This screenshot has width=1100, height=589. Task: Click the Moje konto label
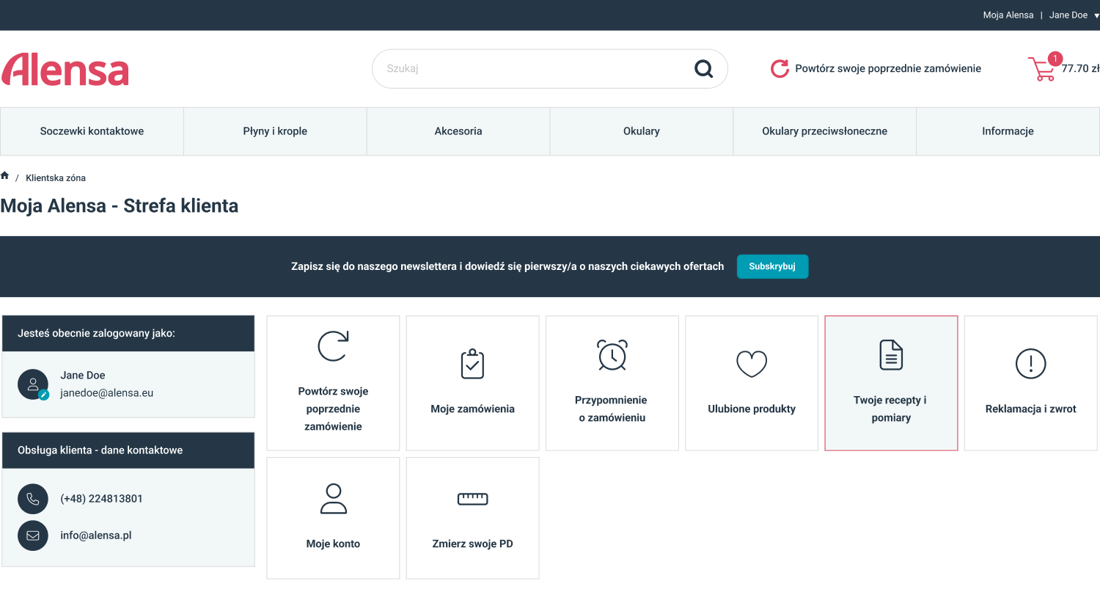click(333, 544)
